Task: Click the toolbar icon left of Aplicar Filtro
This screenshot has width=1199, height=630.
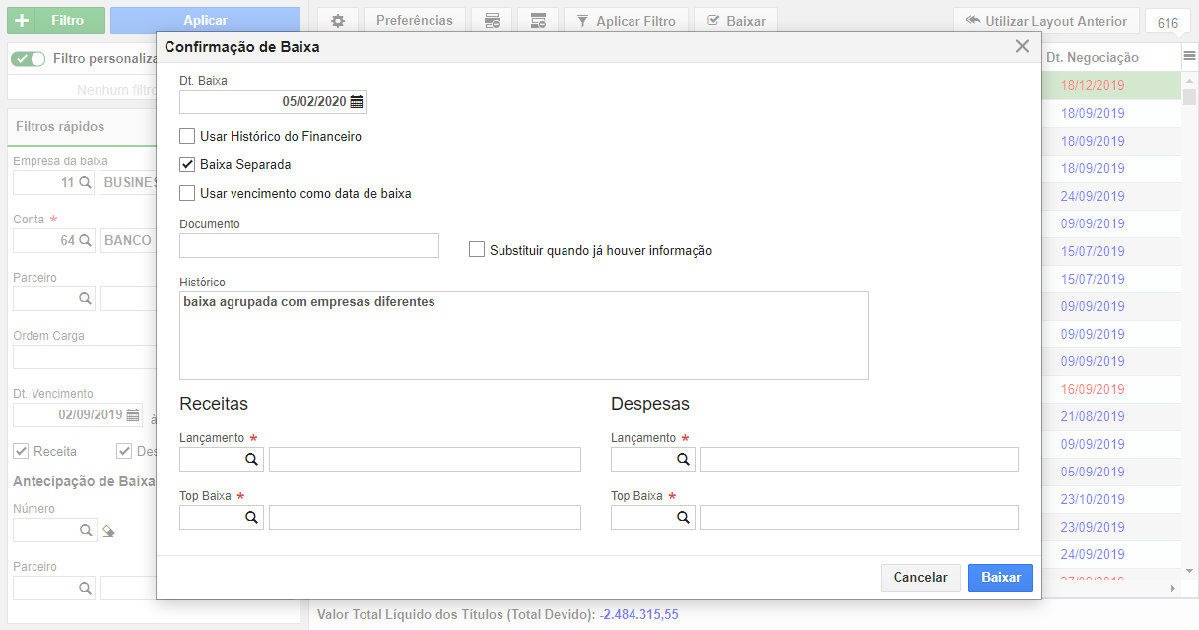Action: 538,21
